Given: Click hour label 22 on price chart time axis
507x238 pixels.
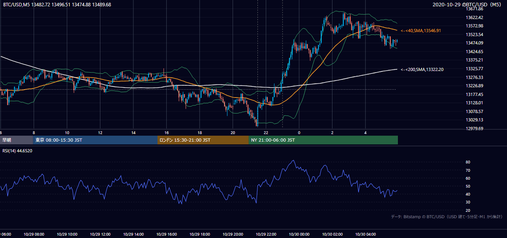Looking at the screenshot, I should click(266, 132).
